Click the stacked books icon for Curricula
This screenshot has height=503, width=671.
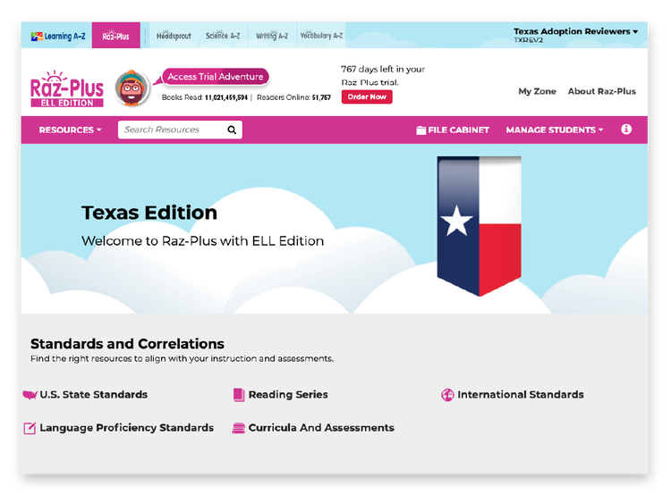238,428
